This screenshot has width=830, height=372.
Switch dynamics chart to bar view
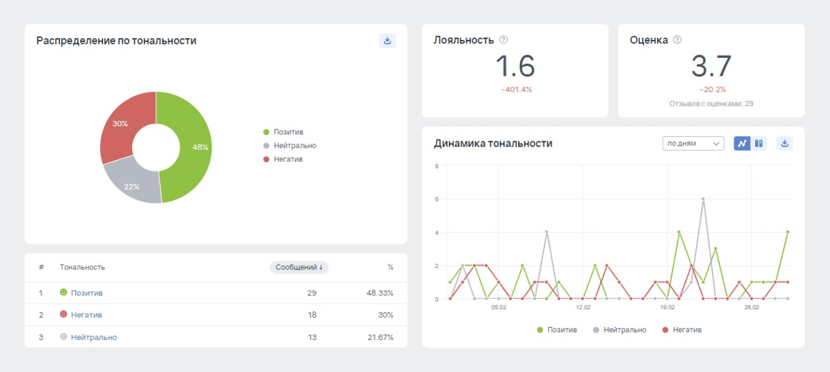coord(759,143)
